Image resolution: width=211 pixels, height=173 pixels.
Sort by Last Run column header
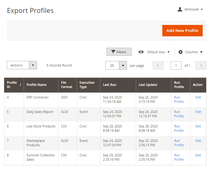click(x=110, y=85)
